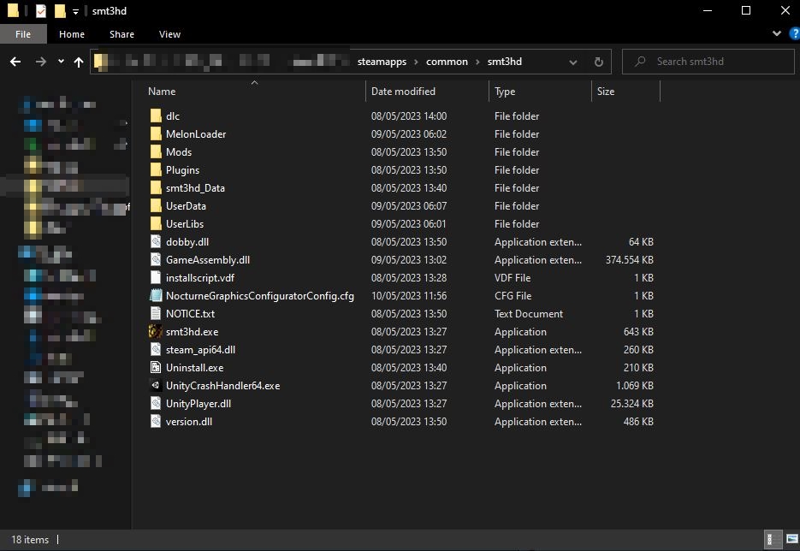Click smt3hd in the address breadcrumb
Viewport: 800px width, 551px height.
(505, 62)
